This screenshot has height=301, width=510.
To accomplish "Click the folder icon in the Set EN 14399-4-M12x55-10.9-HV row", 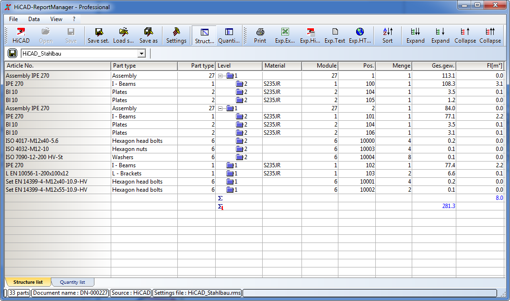I will (x=230, y=190).
